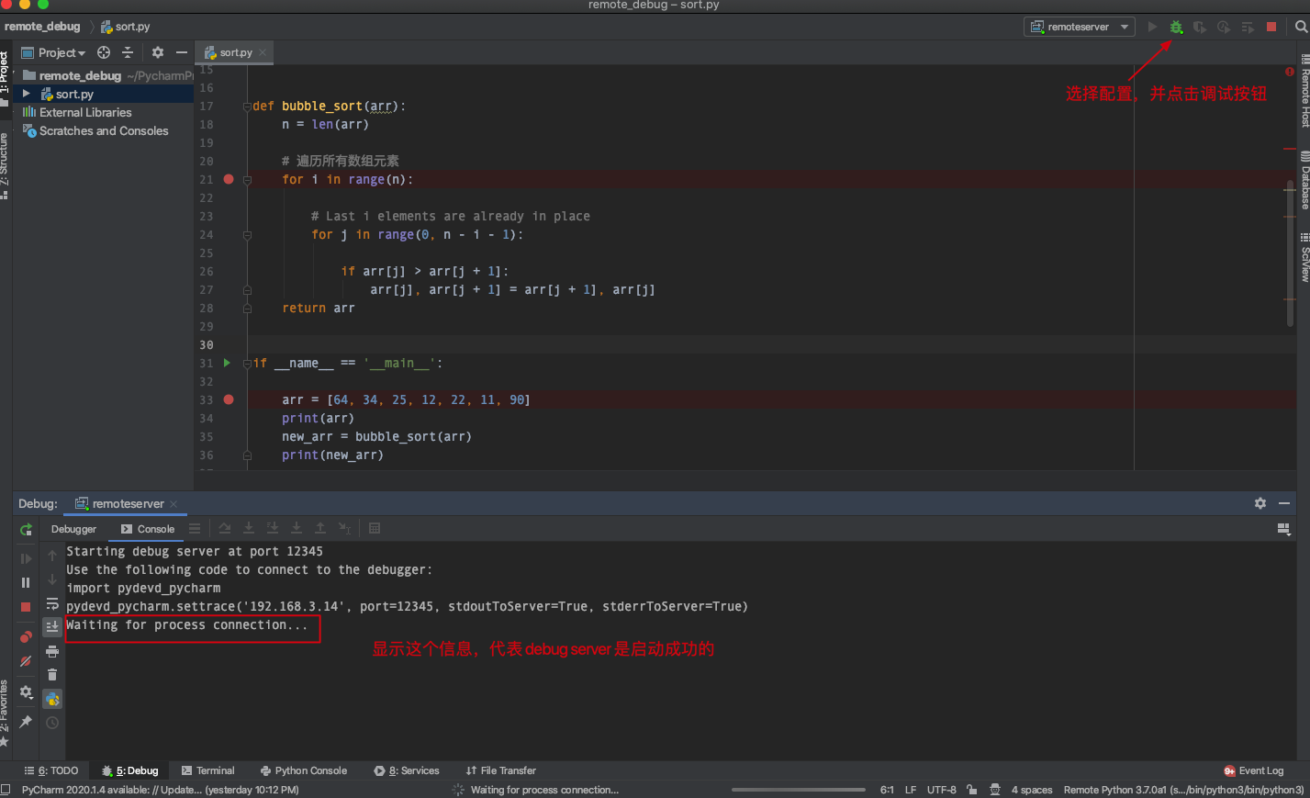
Task: Click Step Into icon in debugger toolbar
Action: coord(249,528)
